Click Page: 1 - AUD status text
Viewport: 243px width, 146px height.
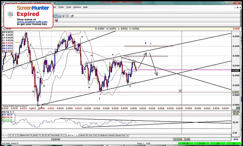143,144
